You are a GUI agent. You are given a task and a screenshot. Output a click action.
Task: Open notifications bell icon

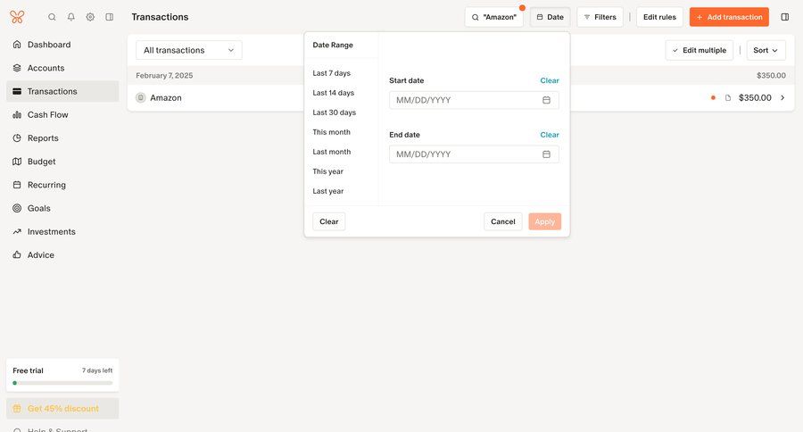click(x=71, y=17)
